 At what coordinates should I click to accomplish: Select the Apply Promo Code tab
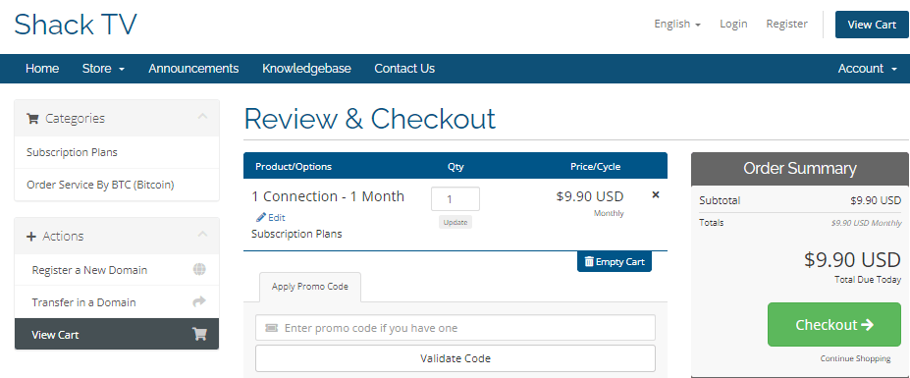(x=310, y=287)
